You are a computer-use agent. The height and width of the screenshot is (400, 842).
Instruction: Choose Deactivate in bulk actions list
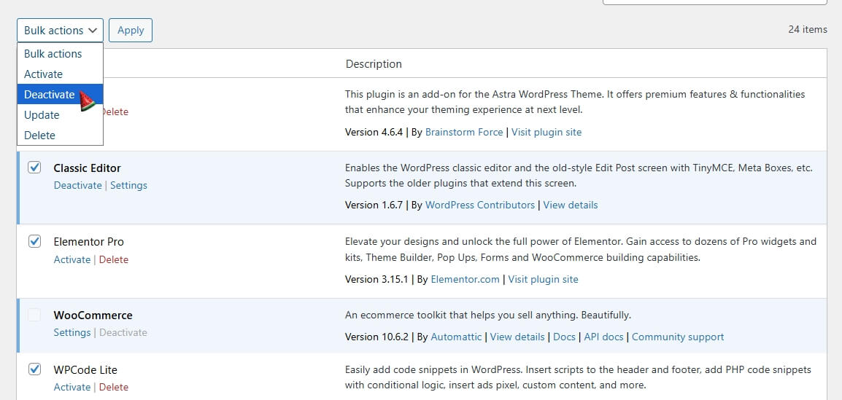(x=60, y=95)
